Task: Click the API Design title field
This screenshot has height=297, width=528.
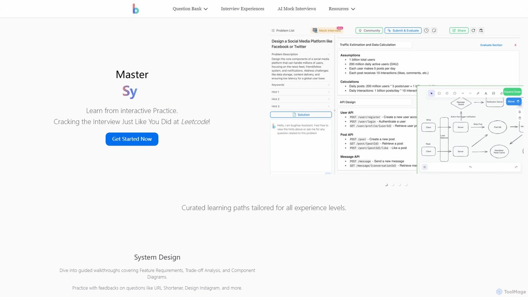Action: point(375,102)
